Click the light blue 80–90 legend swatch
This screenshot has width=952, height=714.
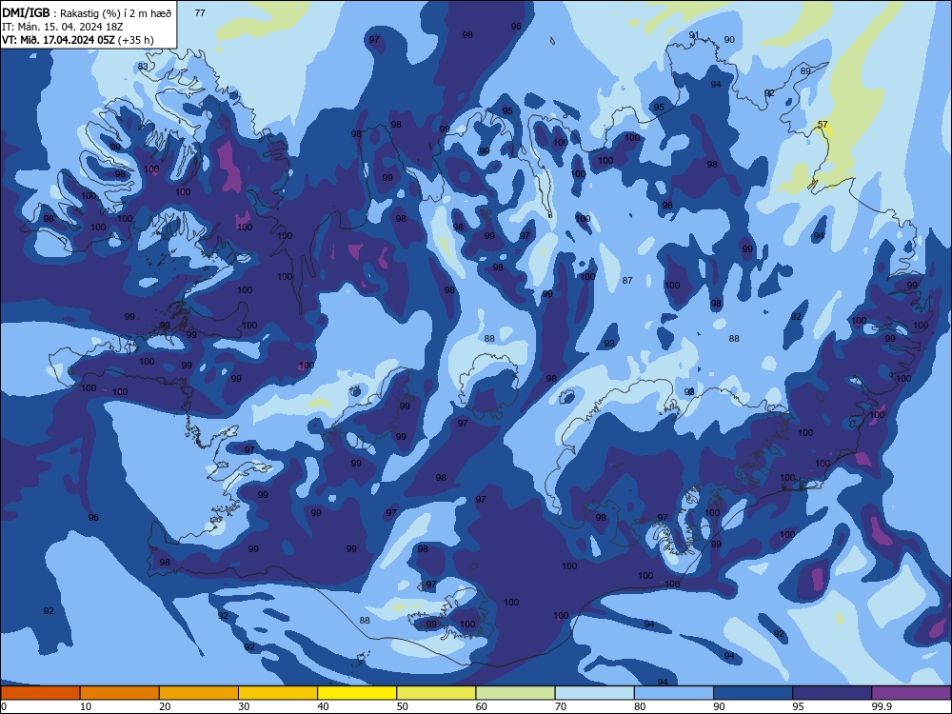674,693
